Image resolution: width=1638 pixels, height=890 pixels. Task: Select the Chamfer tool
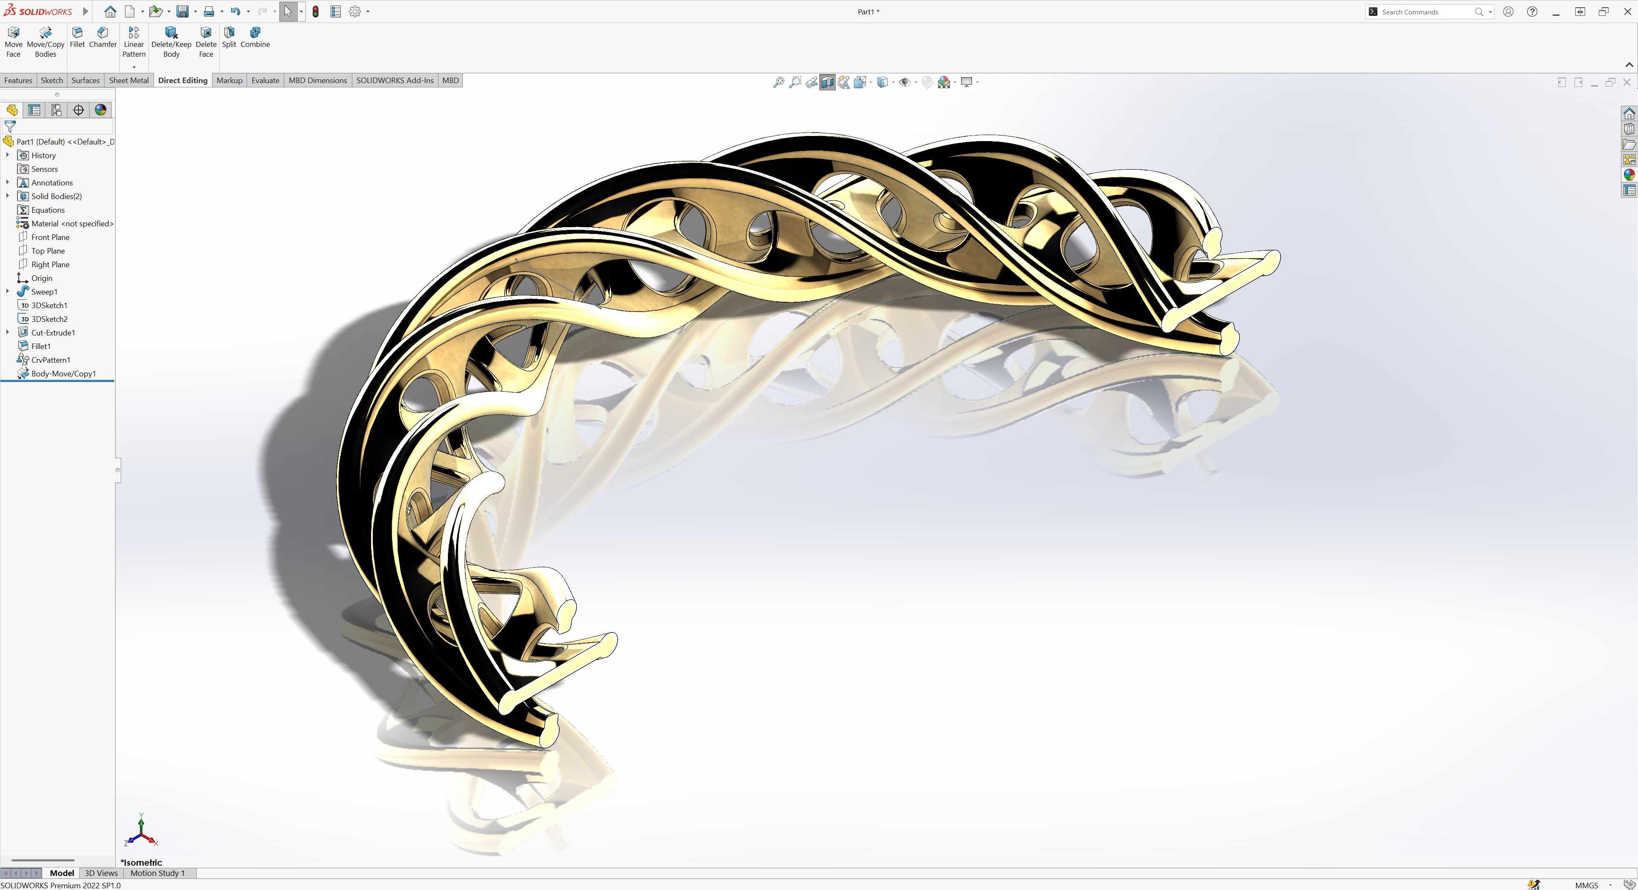102,37
